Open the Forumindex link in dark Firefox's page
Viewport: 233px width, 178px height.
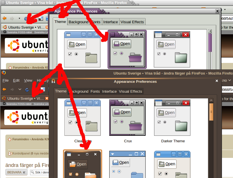21,139
